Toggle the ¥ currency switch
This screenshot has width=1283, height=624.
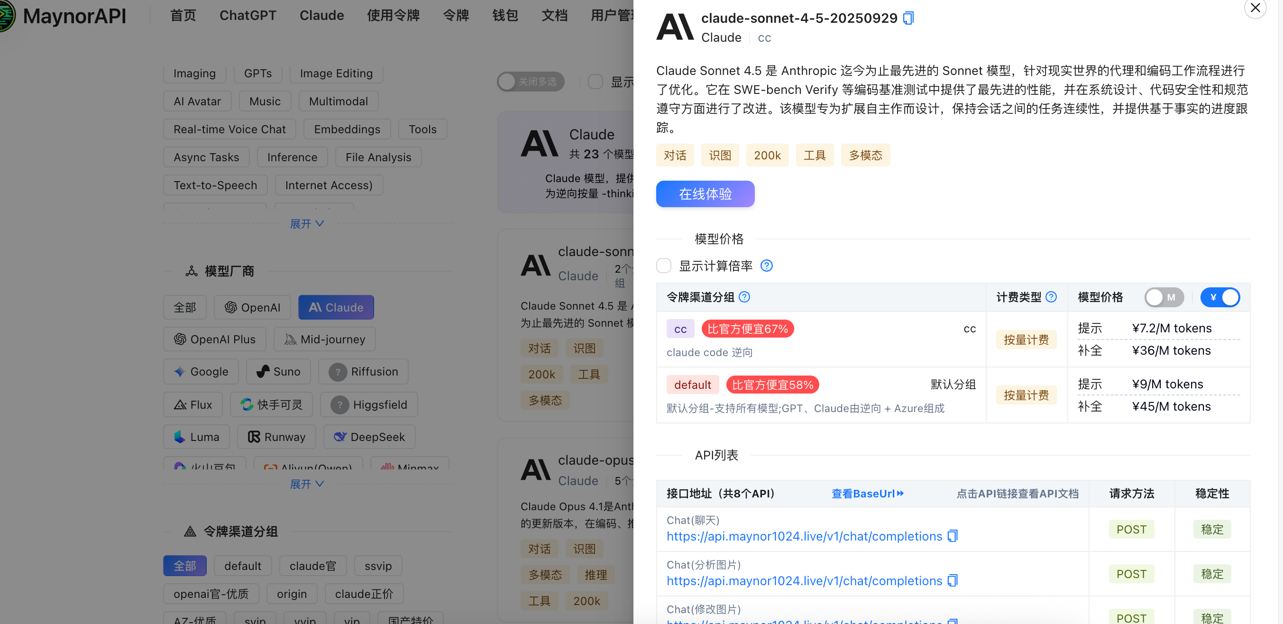[x=1220, y=297]
